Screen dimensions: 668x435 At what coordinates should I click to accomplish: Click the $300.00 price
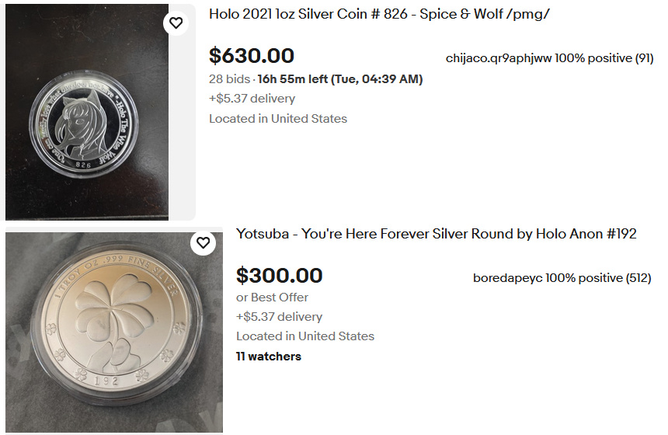point(279,276)
